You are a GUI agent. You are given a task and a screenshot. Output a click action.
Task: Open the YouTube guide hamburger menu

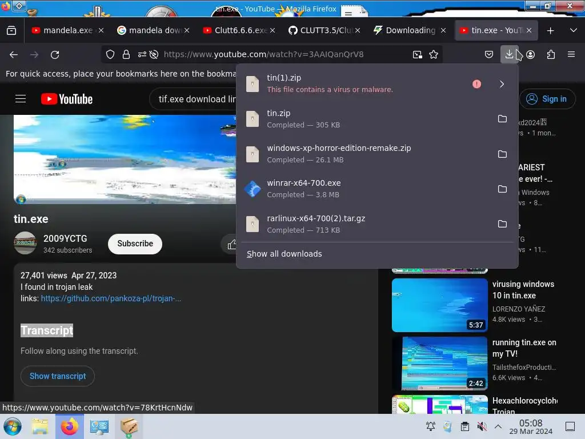tap(21, 99)
